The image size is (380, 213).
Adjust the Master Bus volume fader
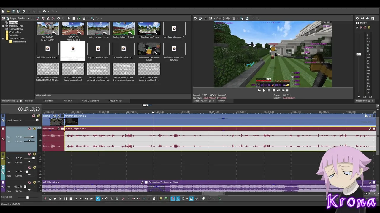[x=359, y=54]
